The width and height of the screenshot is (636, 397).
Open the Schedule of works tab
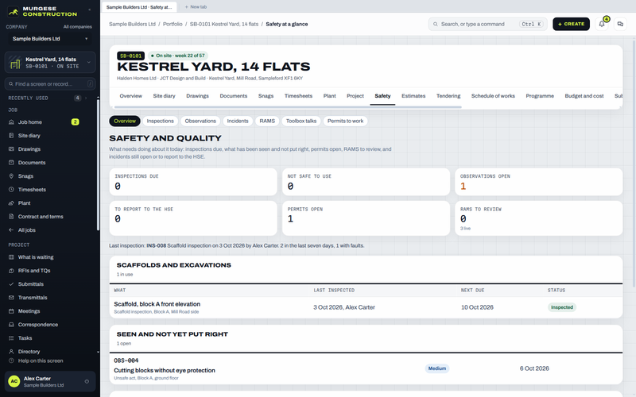pyautogui.click(x=493, y=96)
